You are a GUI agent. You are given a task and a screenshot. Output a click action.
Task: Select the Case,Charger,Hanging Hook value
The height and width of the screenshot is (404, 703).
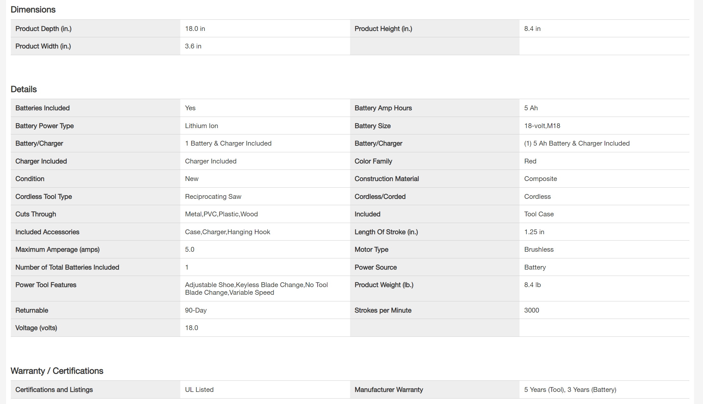coord(227,232)
